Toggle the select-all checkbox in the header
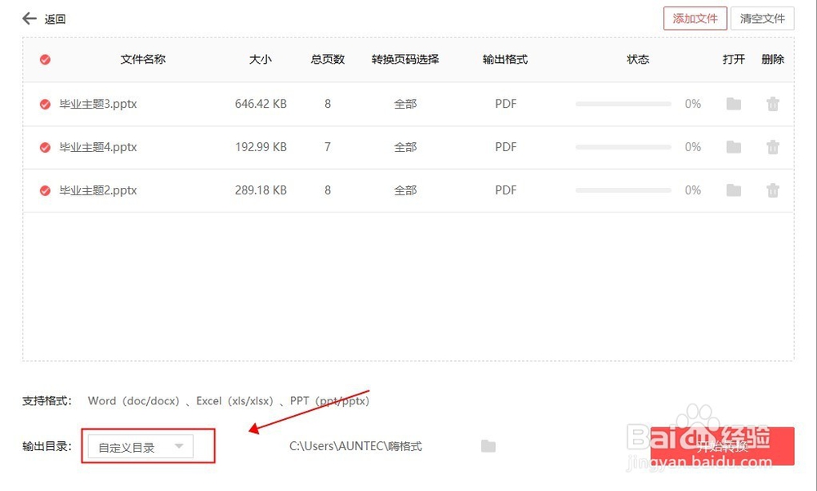 click(44, 59)
